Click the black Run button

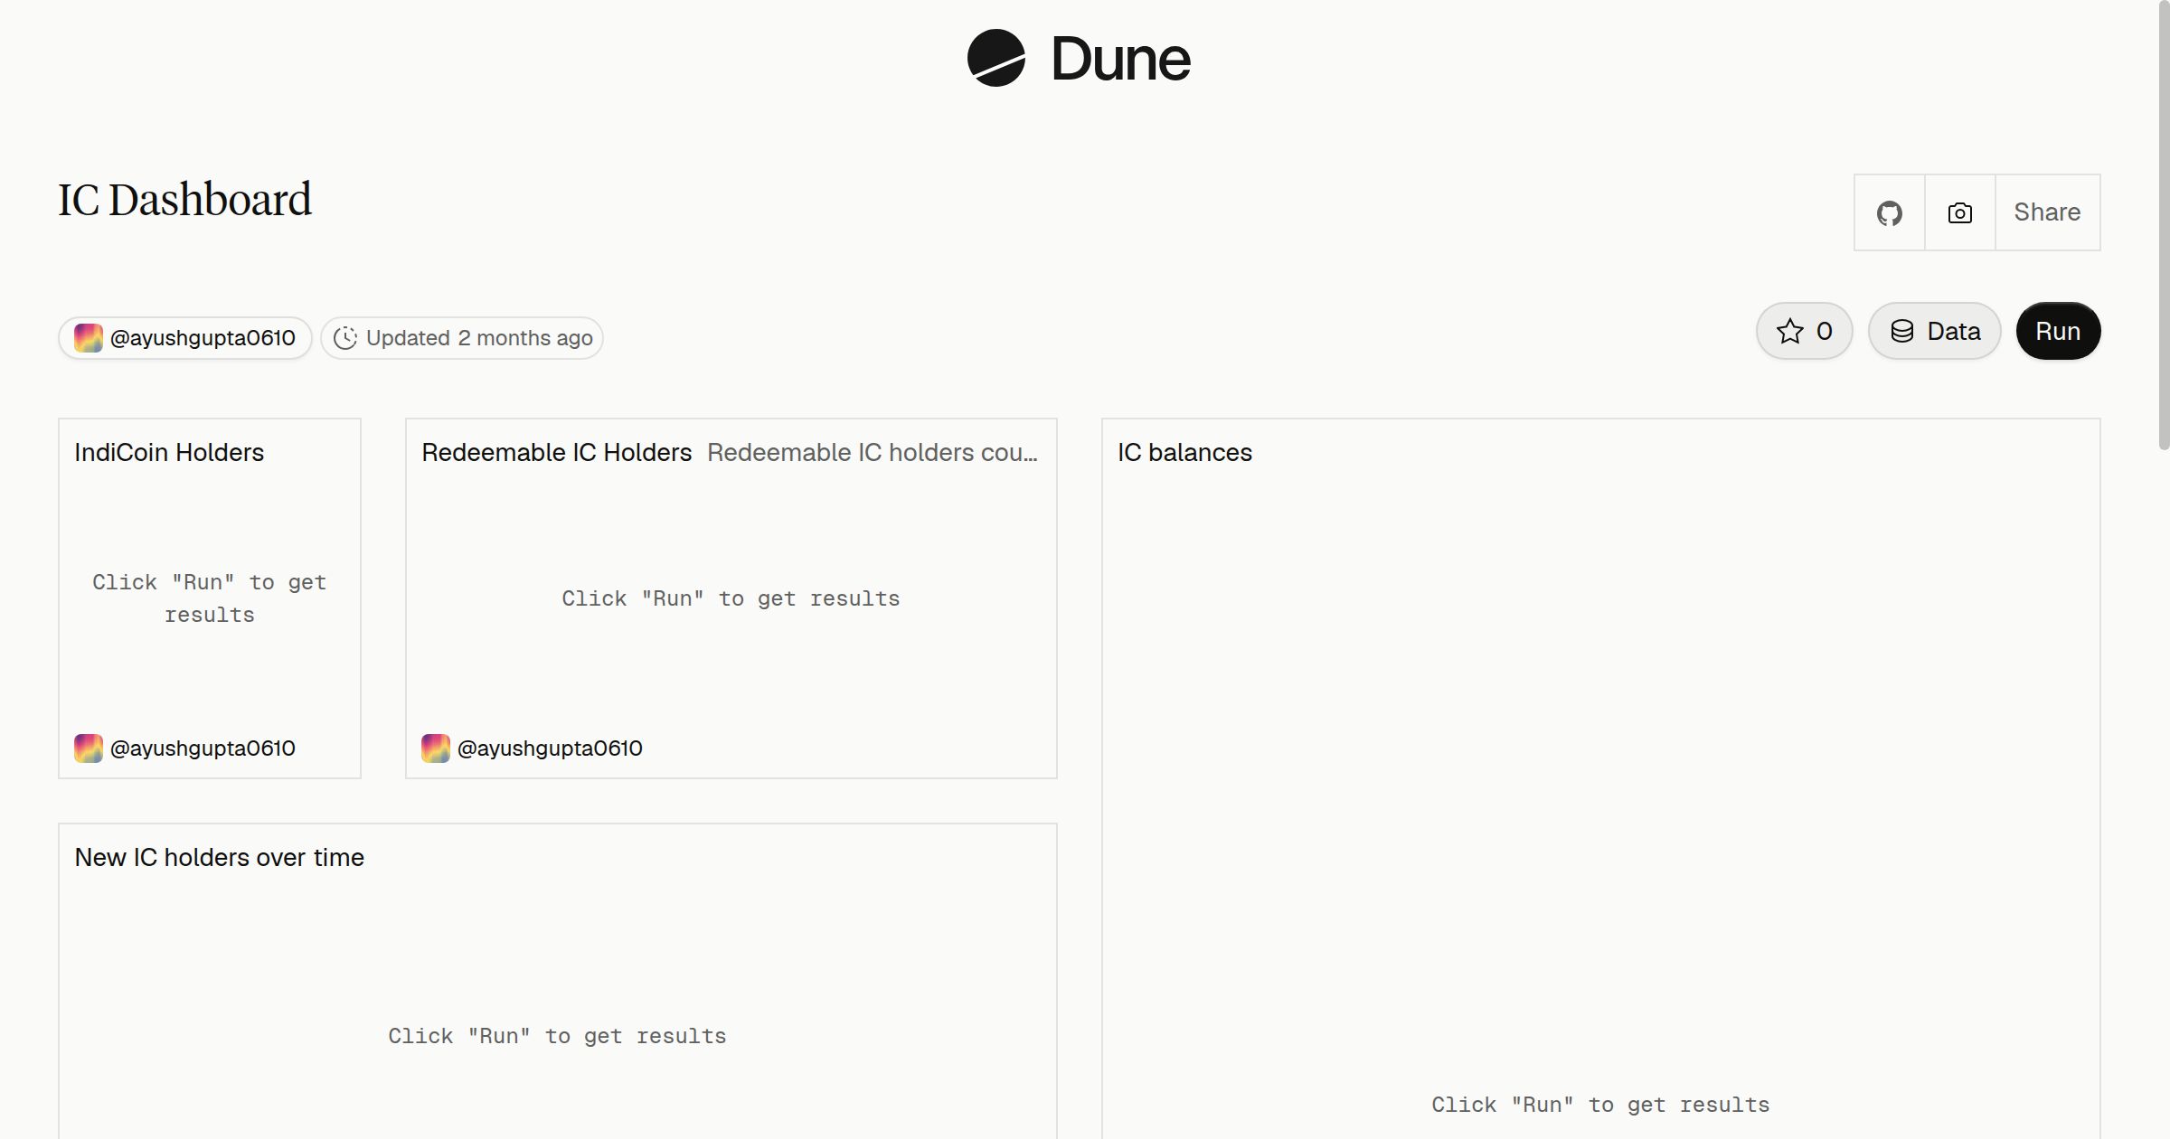(x=2058, y=331)
